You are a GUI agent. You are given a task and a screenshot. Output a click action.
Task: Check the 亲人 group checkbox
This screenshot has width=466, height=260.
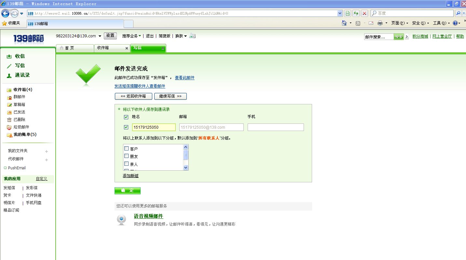[127, 164]
